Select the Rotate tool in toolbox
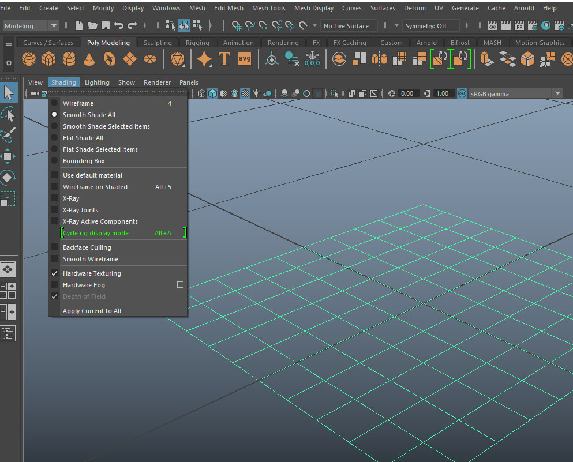573x462 pixels. [x=8, y=178]
